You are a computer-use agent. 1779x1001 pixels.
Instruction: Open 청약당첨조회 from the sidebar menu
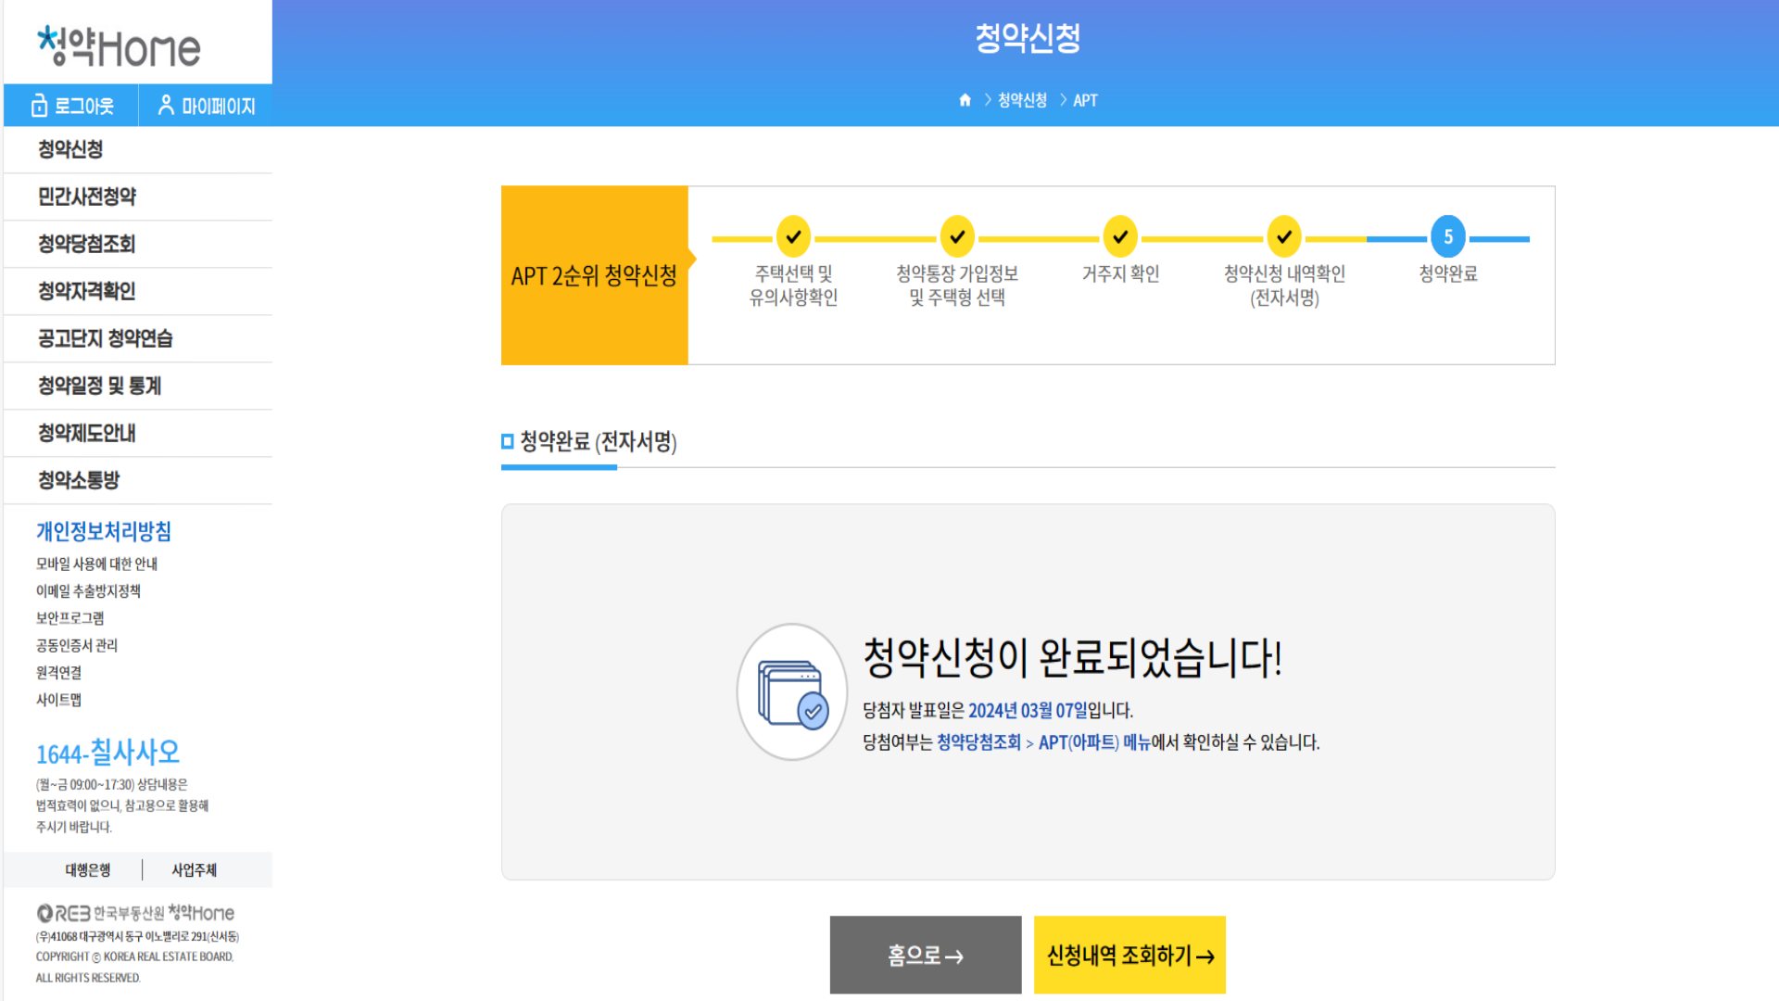point(86,244)
